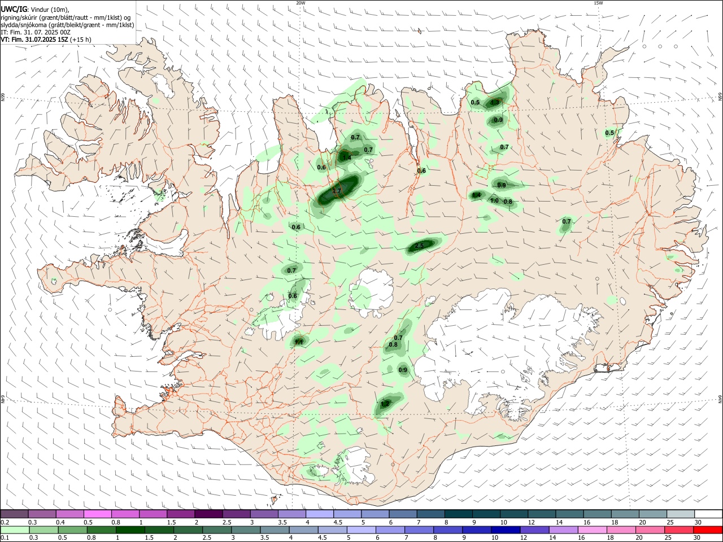
Task: Click the bright magenta swatch in upper legend row
Action: tap(97, 514)
